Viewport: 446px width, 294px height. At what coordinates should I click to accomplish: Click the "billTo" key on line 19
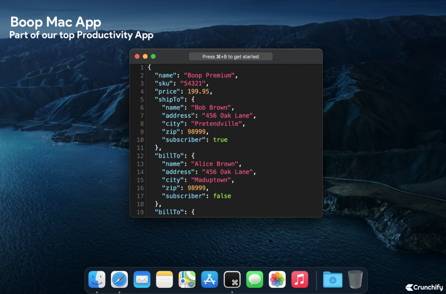coord(169,212)
